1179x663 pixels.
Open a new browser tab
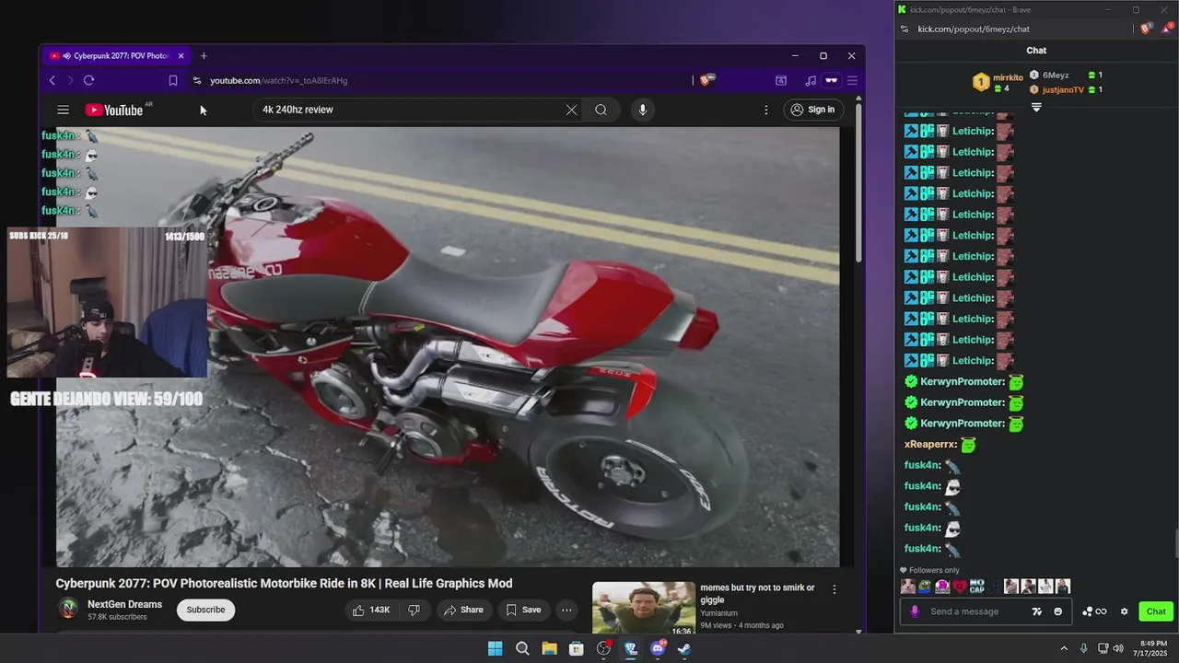(204, 56)
